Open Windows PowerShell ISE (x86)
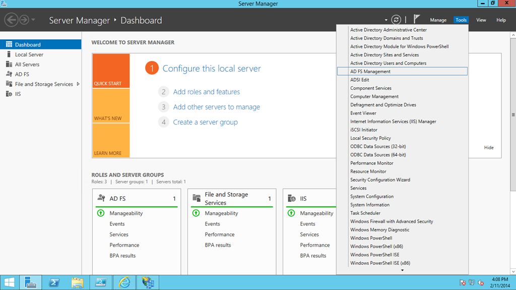The image size is (516, 290). (x=402, y=263)
